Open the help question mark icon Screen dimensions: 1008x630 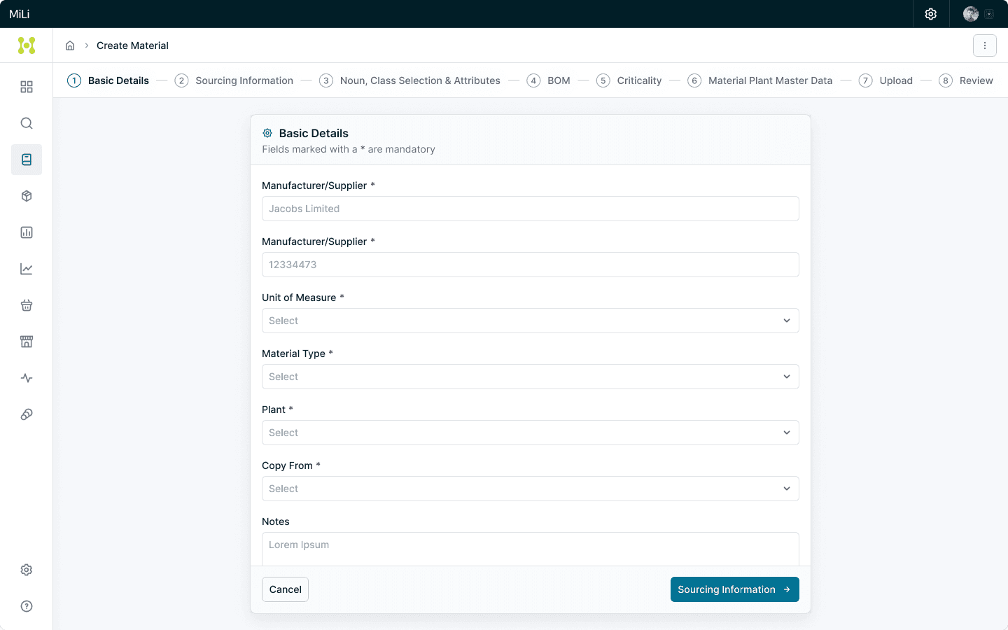(x=27, y=606)
